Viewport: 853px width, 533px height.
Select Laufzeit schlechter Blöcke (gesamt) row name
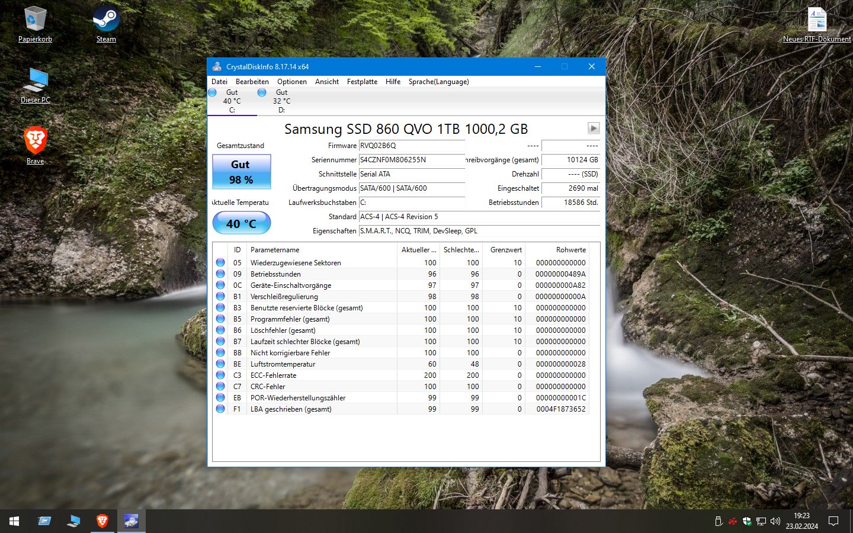pos(305,342)
